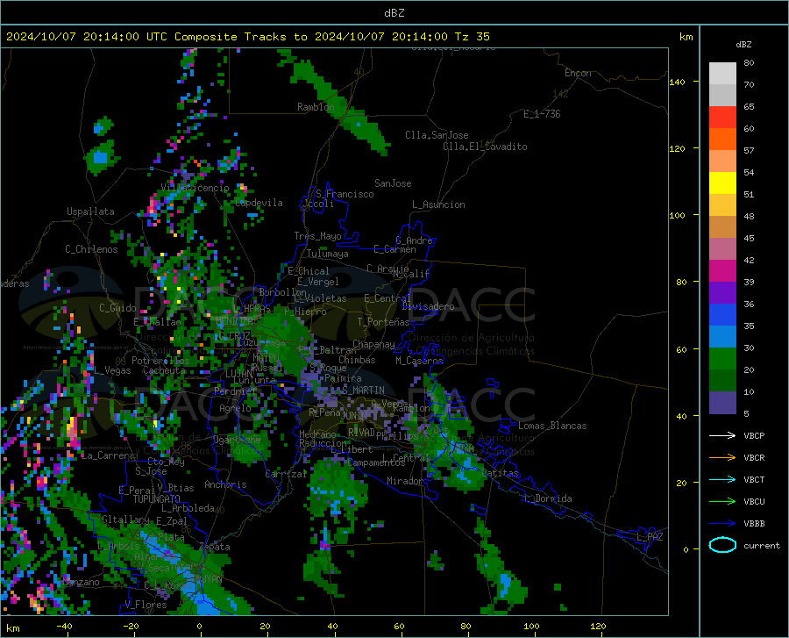Click the Uspallata map label

[x=90, y=211]
